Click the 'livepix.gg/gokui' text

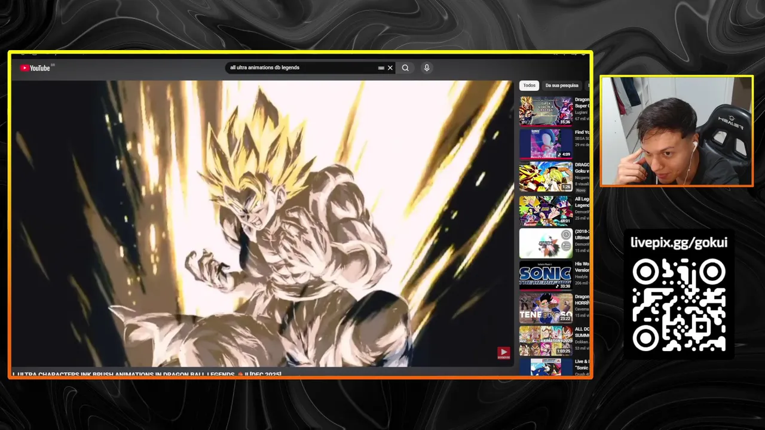click(x=679, y=242)
